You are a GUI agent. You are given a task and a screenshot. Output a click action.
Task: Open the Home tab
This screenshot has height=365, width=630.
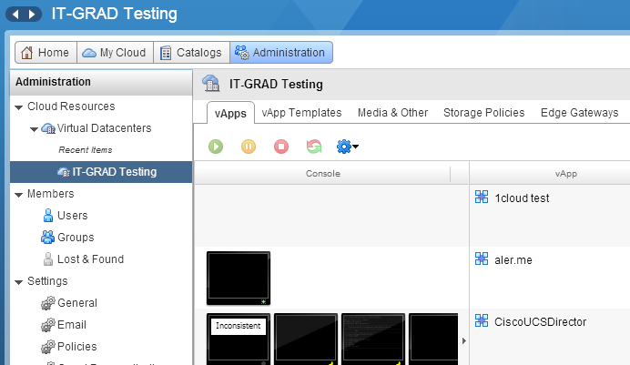46,53
